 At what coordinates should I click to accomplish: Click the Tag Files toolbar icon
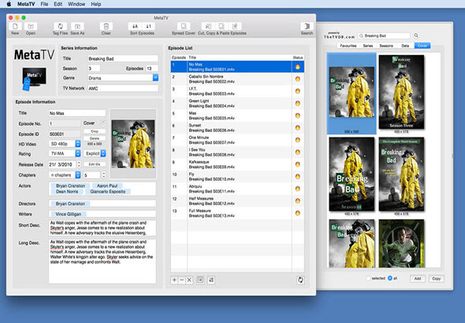(60, 26)
